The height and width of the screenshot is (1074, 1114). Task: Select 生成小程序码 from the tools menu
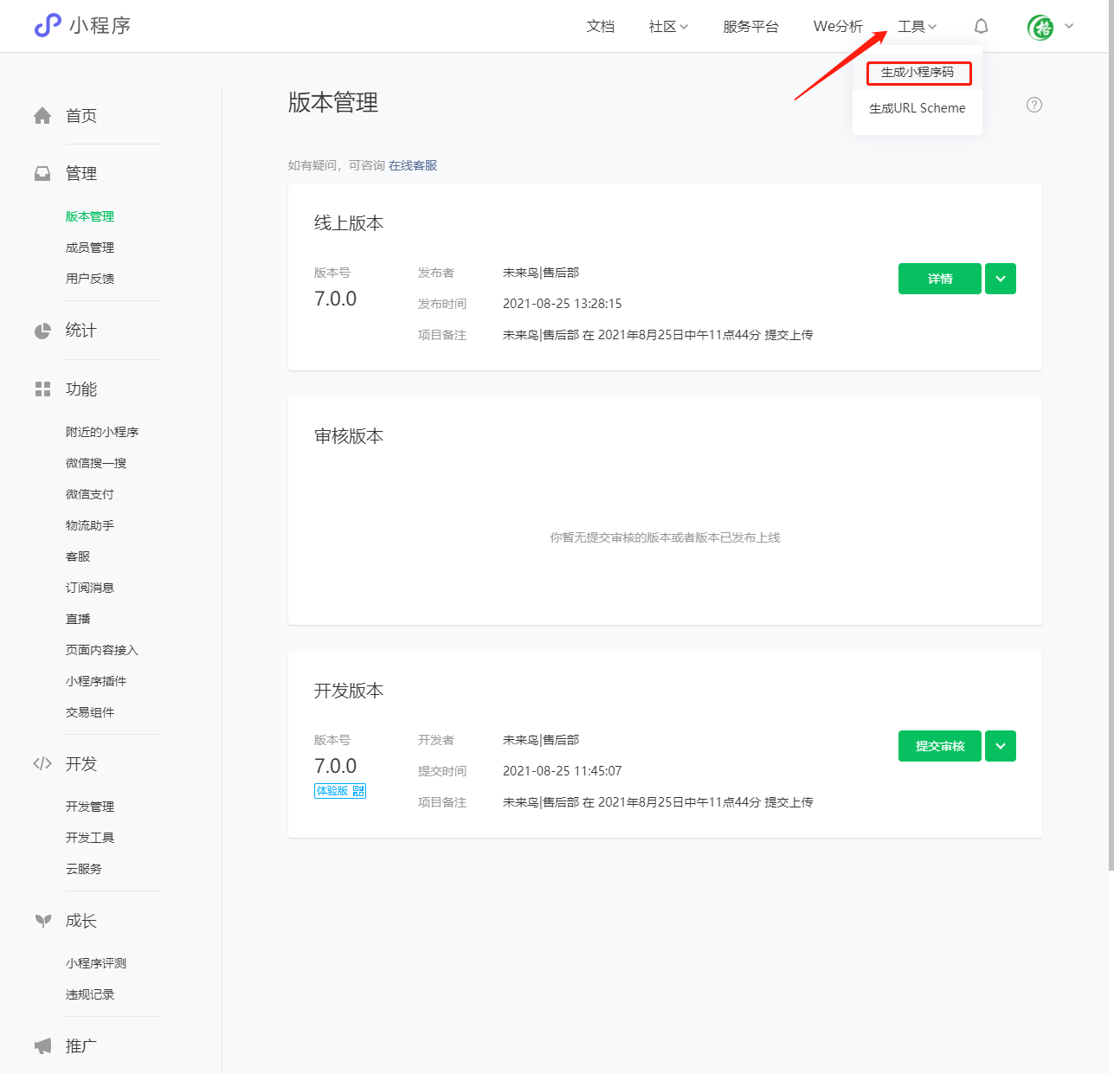click(918, 73)
